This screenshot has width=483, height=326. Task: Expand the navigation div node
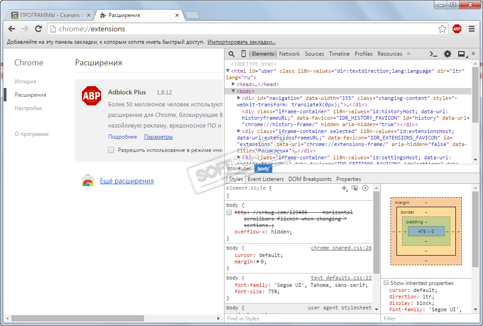tap(239, 98)
